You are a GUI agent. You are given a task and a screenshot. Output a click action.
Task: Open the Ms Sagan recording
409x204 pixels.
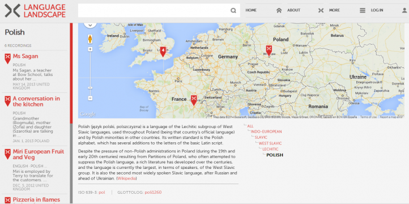25,56
